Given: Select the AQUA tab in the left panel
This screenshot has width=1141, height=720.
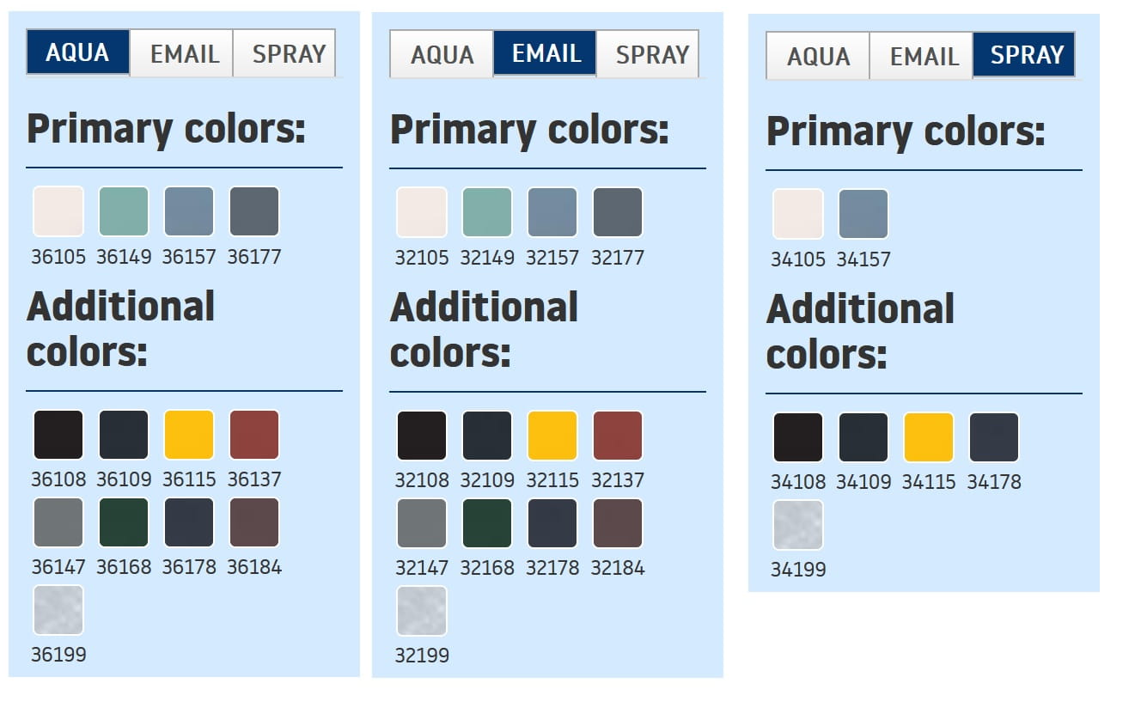Looking at the screenshot, I should point(78,52).
